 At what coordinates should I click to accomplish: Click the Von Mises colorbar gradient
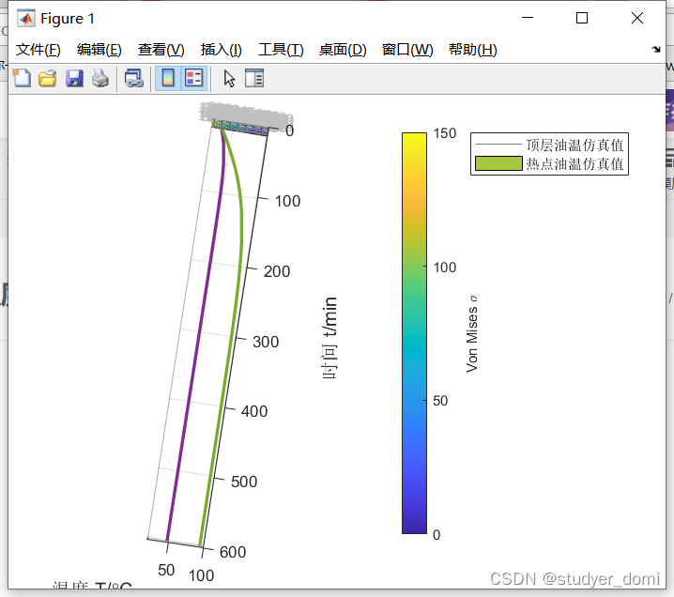(413, 333)
